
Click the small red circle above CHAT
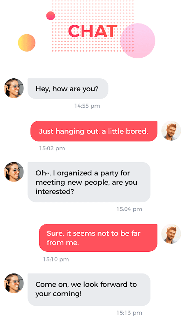point(51,16)
